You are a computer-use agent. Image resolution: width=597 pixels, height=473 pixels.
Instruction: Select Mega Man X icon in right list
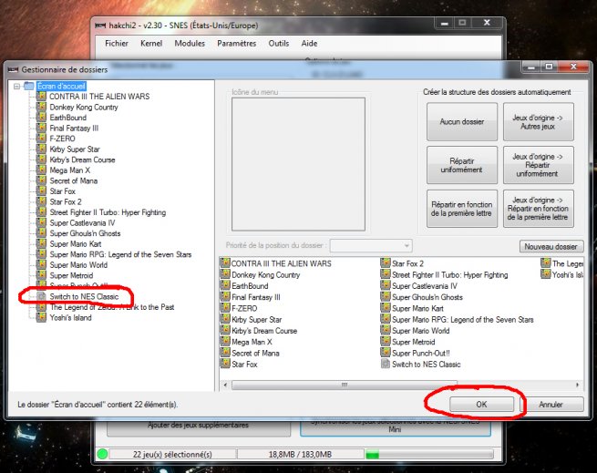pos(225,342)
